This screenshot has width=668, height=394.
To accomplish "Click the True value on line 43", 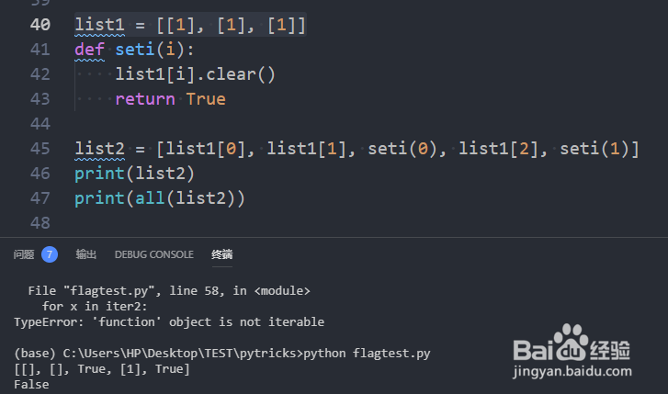I will coord(206,99).
